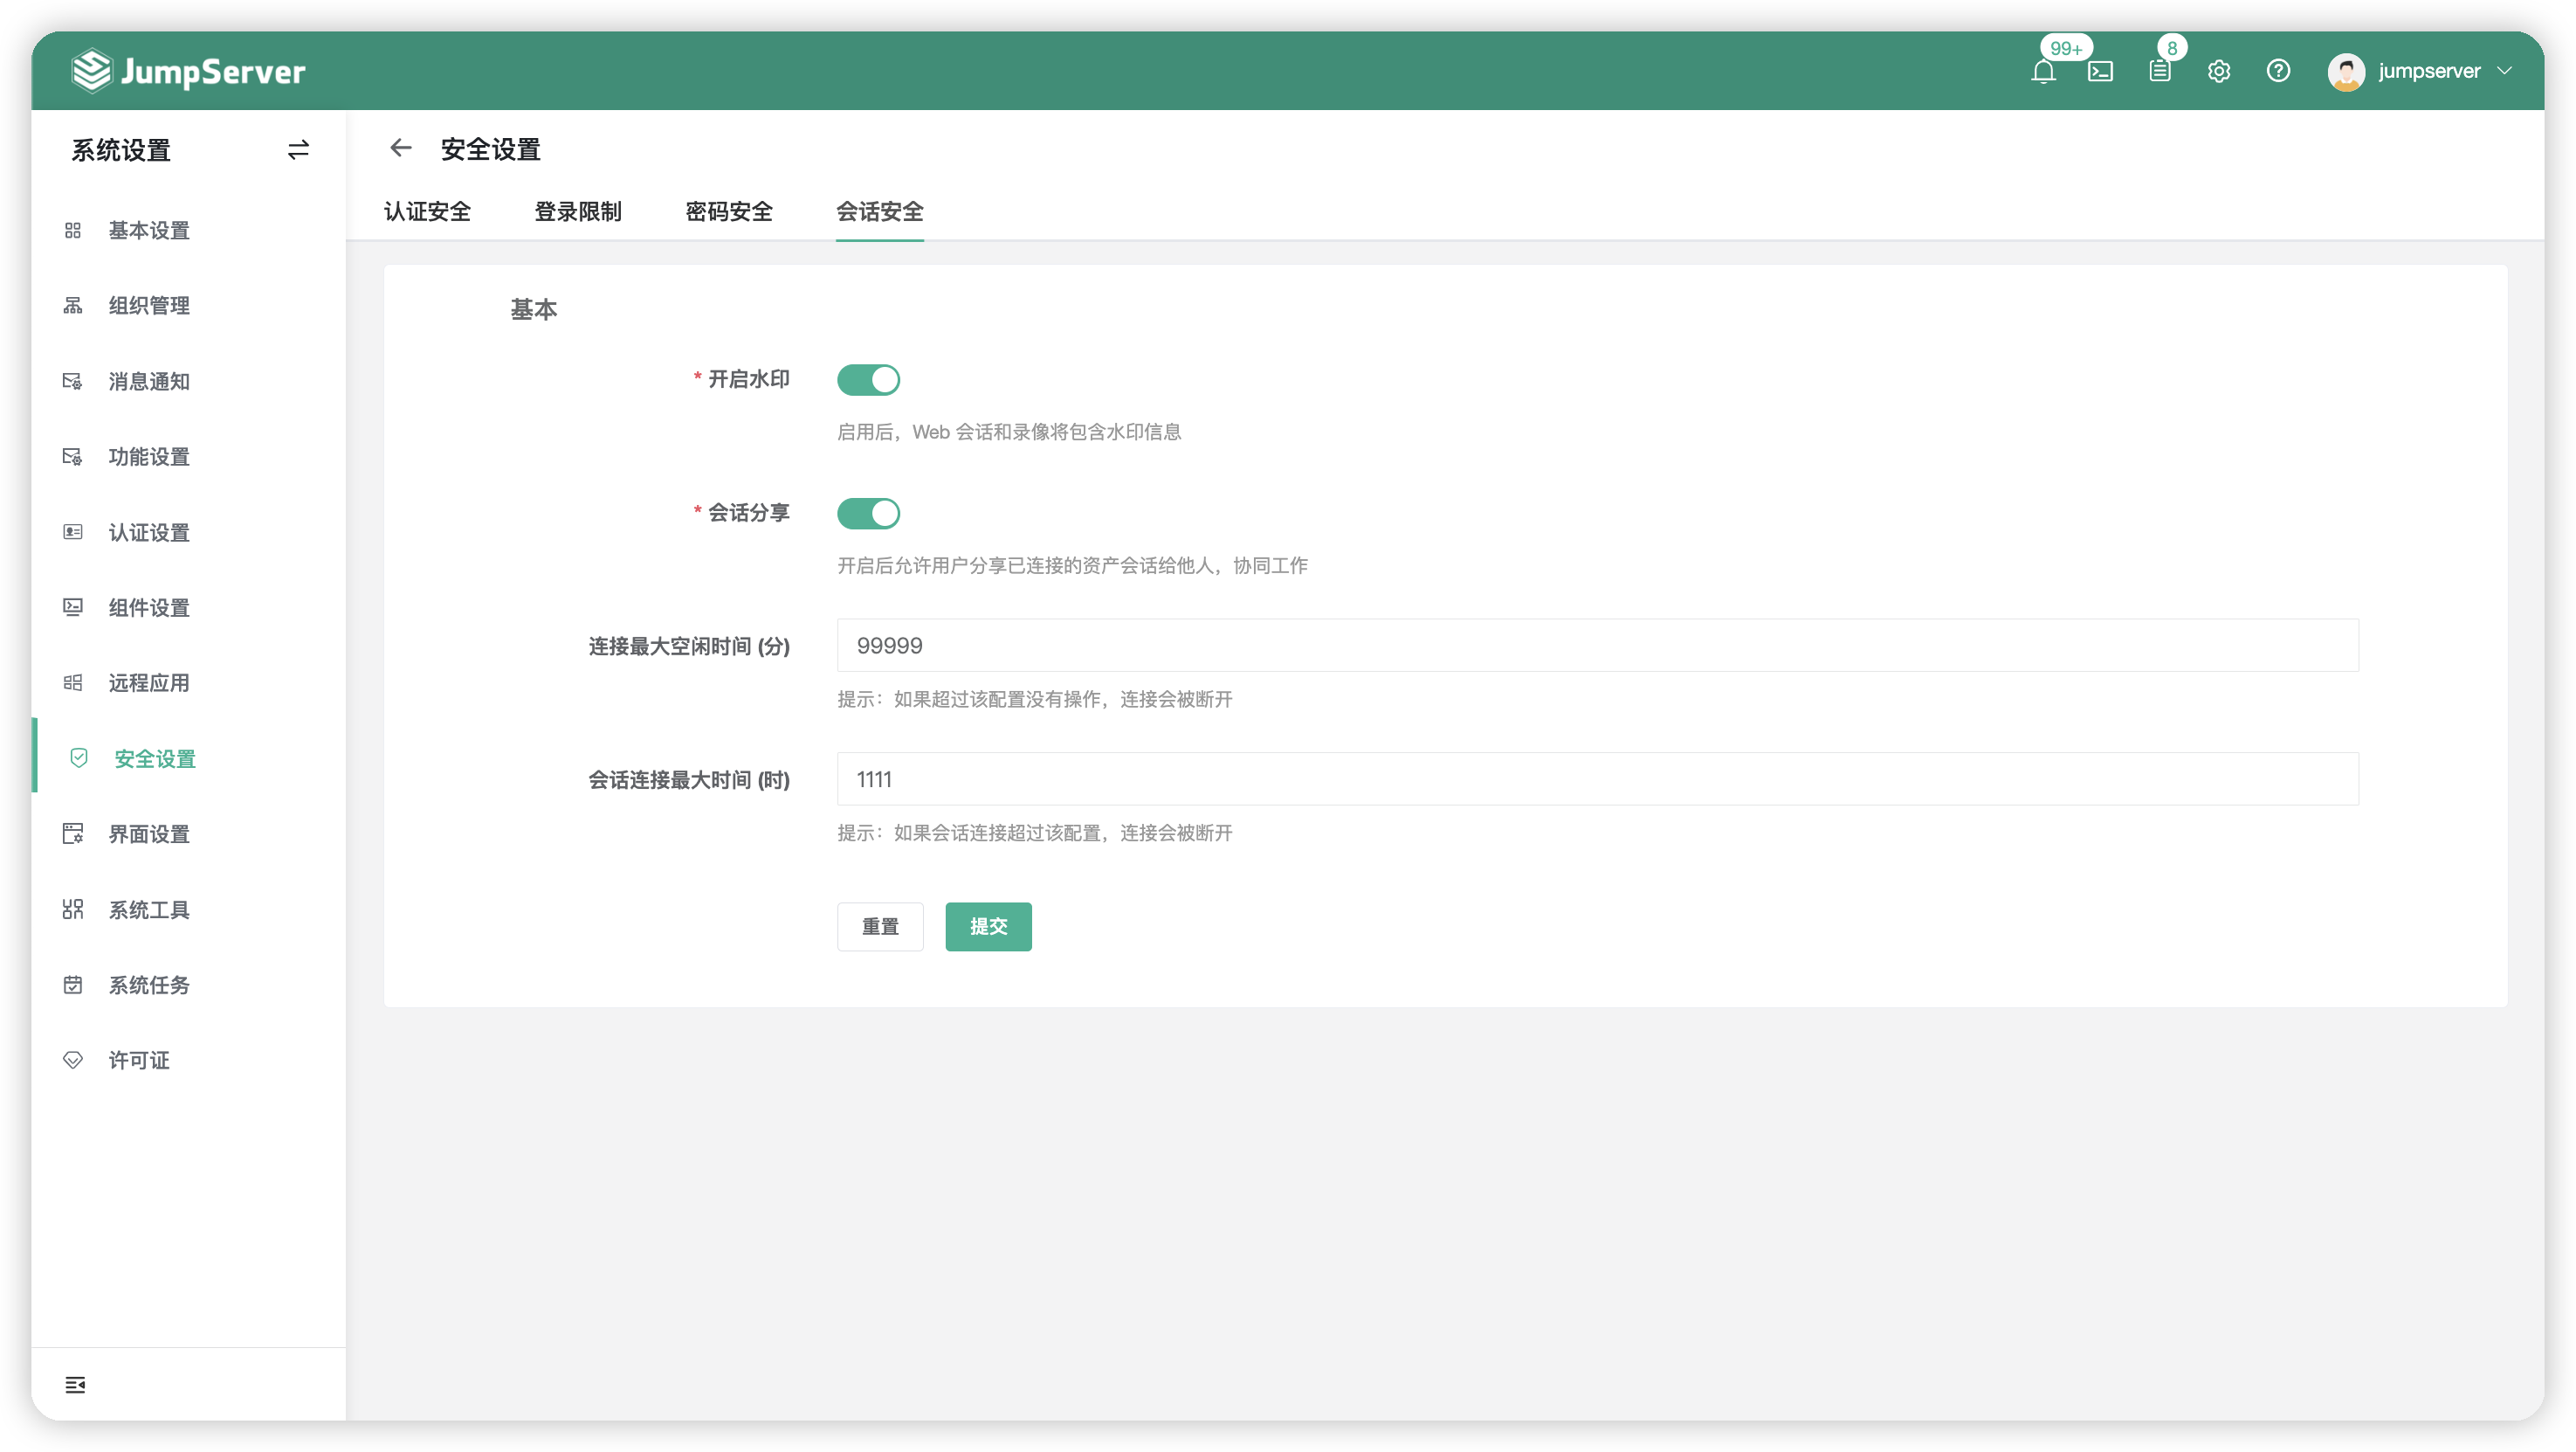The width and height of the screenshot is (2576, 1452).
Task: Click the 基本 section heading
Action: [534, 309]
